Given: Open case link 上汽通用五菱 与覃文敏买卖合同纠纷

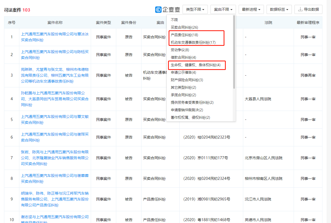Looking at the screenshot, I should pos(55,120).
